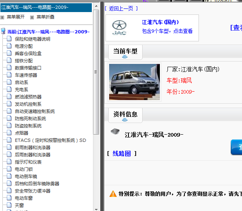Open the 线路图 link

[122, 154]
